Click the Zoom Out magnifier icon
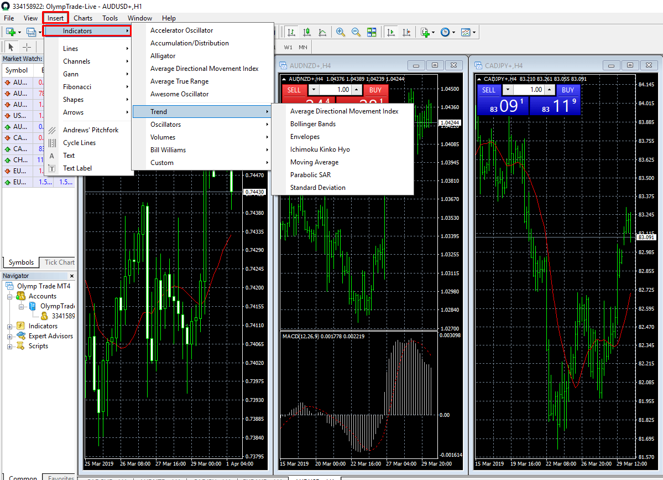 356,32
